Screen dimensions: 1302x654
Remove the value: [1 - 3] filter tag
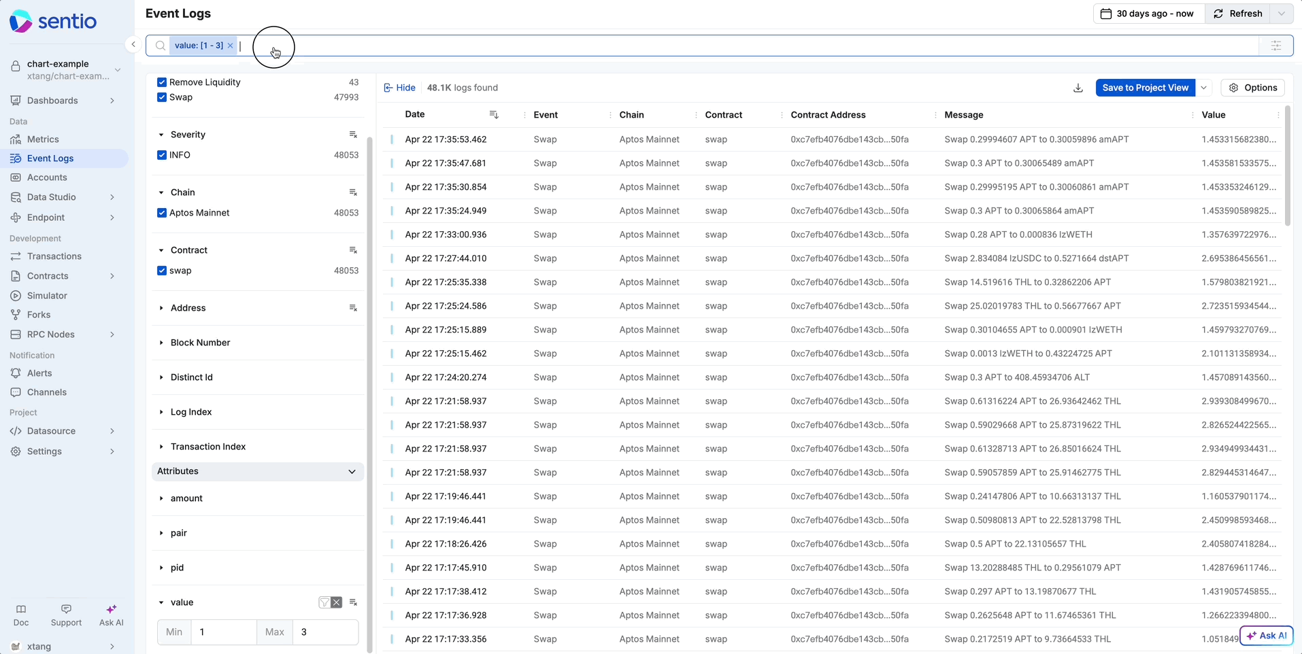pyautogui.click(x=231, y=46)
